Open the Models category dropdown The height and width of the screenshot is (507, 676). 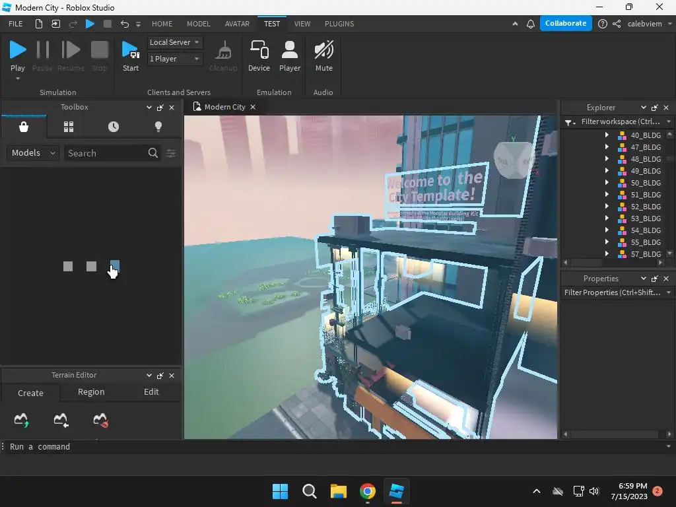33,153
